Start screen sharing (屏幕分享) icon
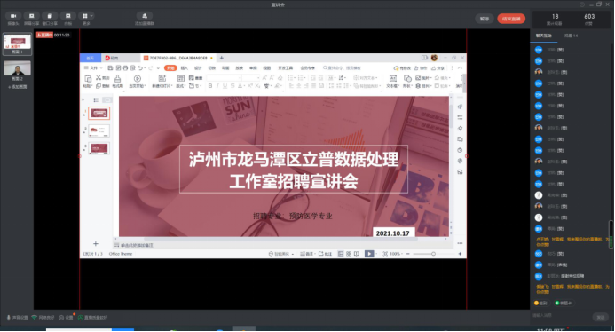Screen dimensions: 615x332 pos(32,16)
